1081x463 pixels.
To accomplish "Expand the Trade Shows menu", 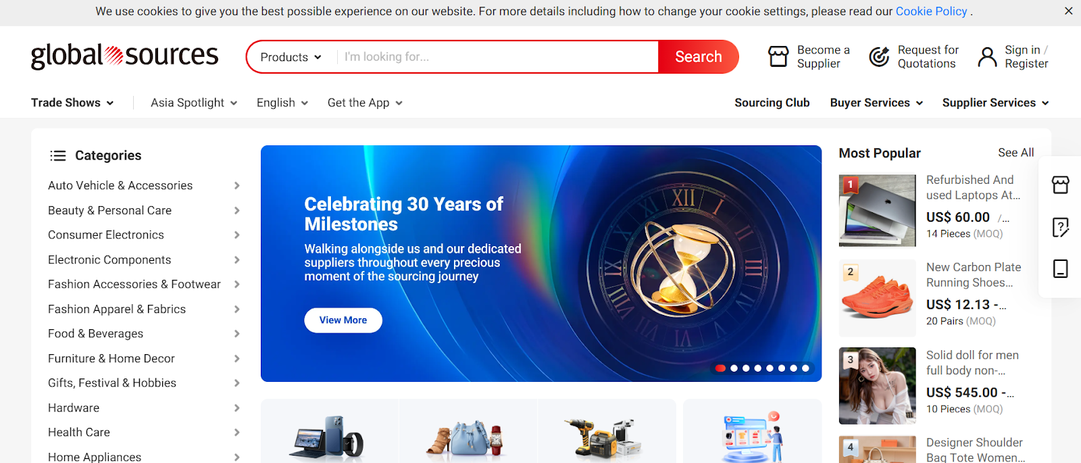I will click(72, 103).
